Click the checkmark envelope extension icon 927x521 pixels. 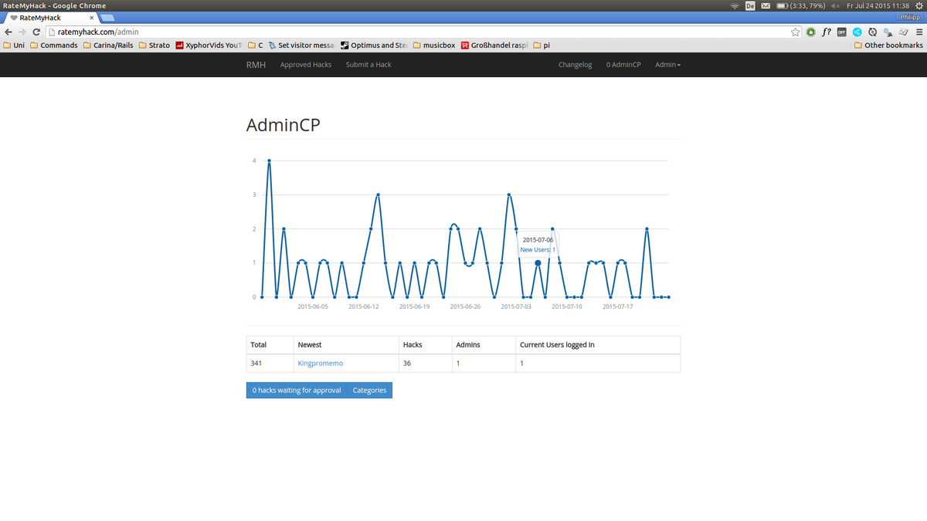pyautogui.click(x=905, y=32)
